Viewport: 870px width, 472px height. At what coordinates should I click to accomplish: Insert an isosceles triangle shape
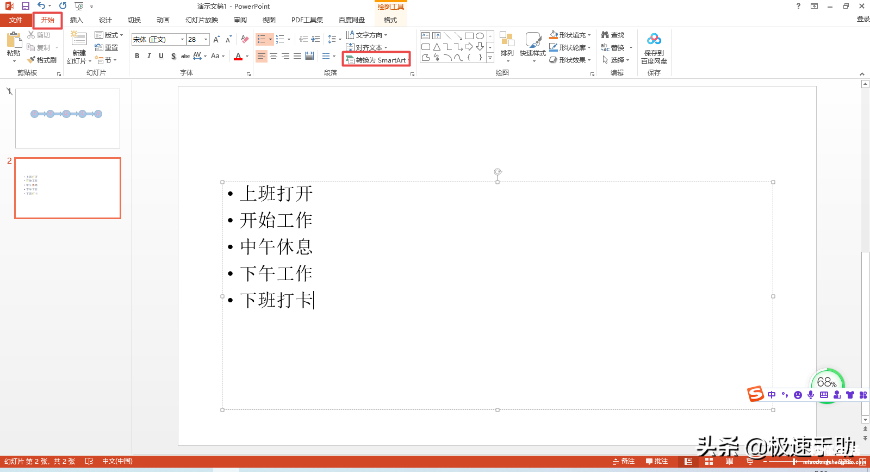(x=437, y=47)
